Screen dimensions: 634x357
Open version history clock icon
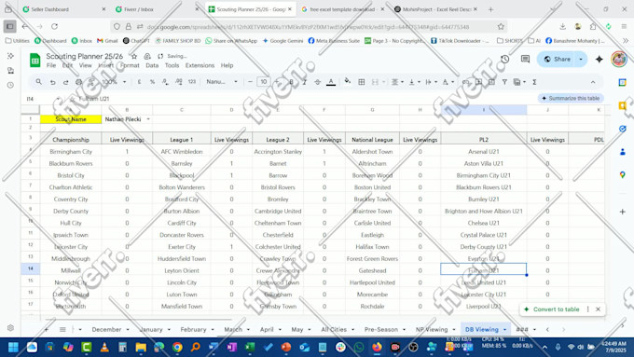tap(504, 59)
